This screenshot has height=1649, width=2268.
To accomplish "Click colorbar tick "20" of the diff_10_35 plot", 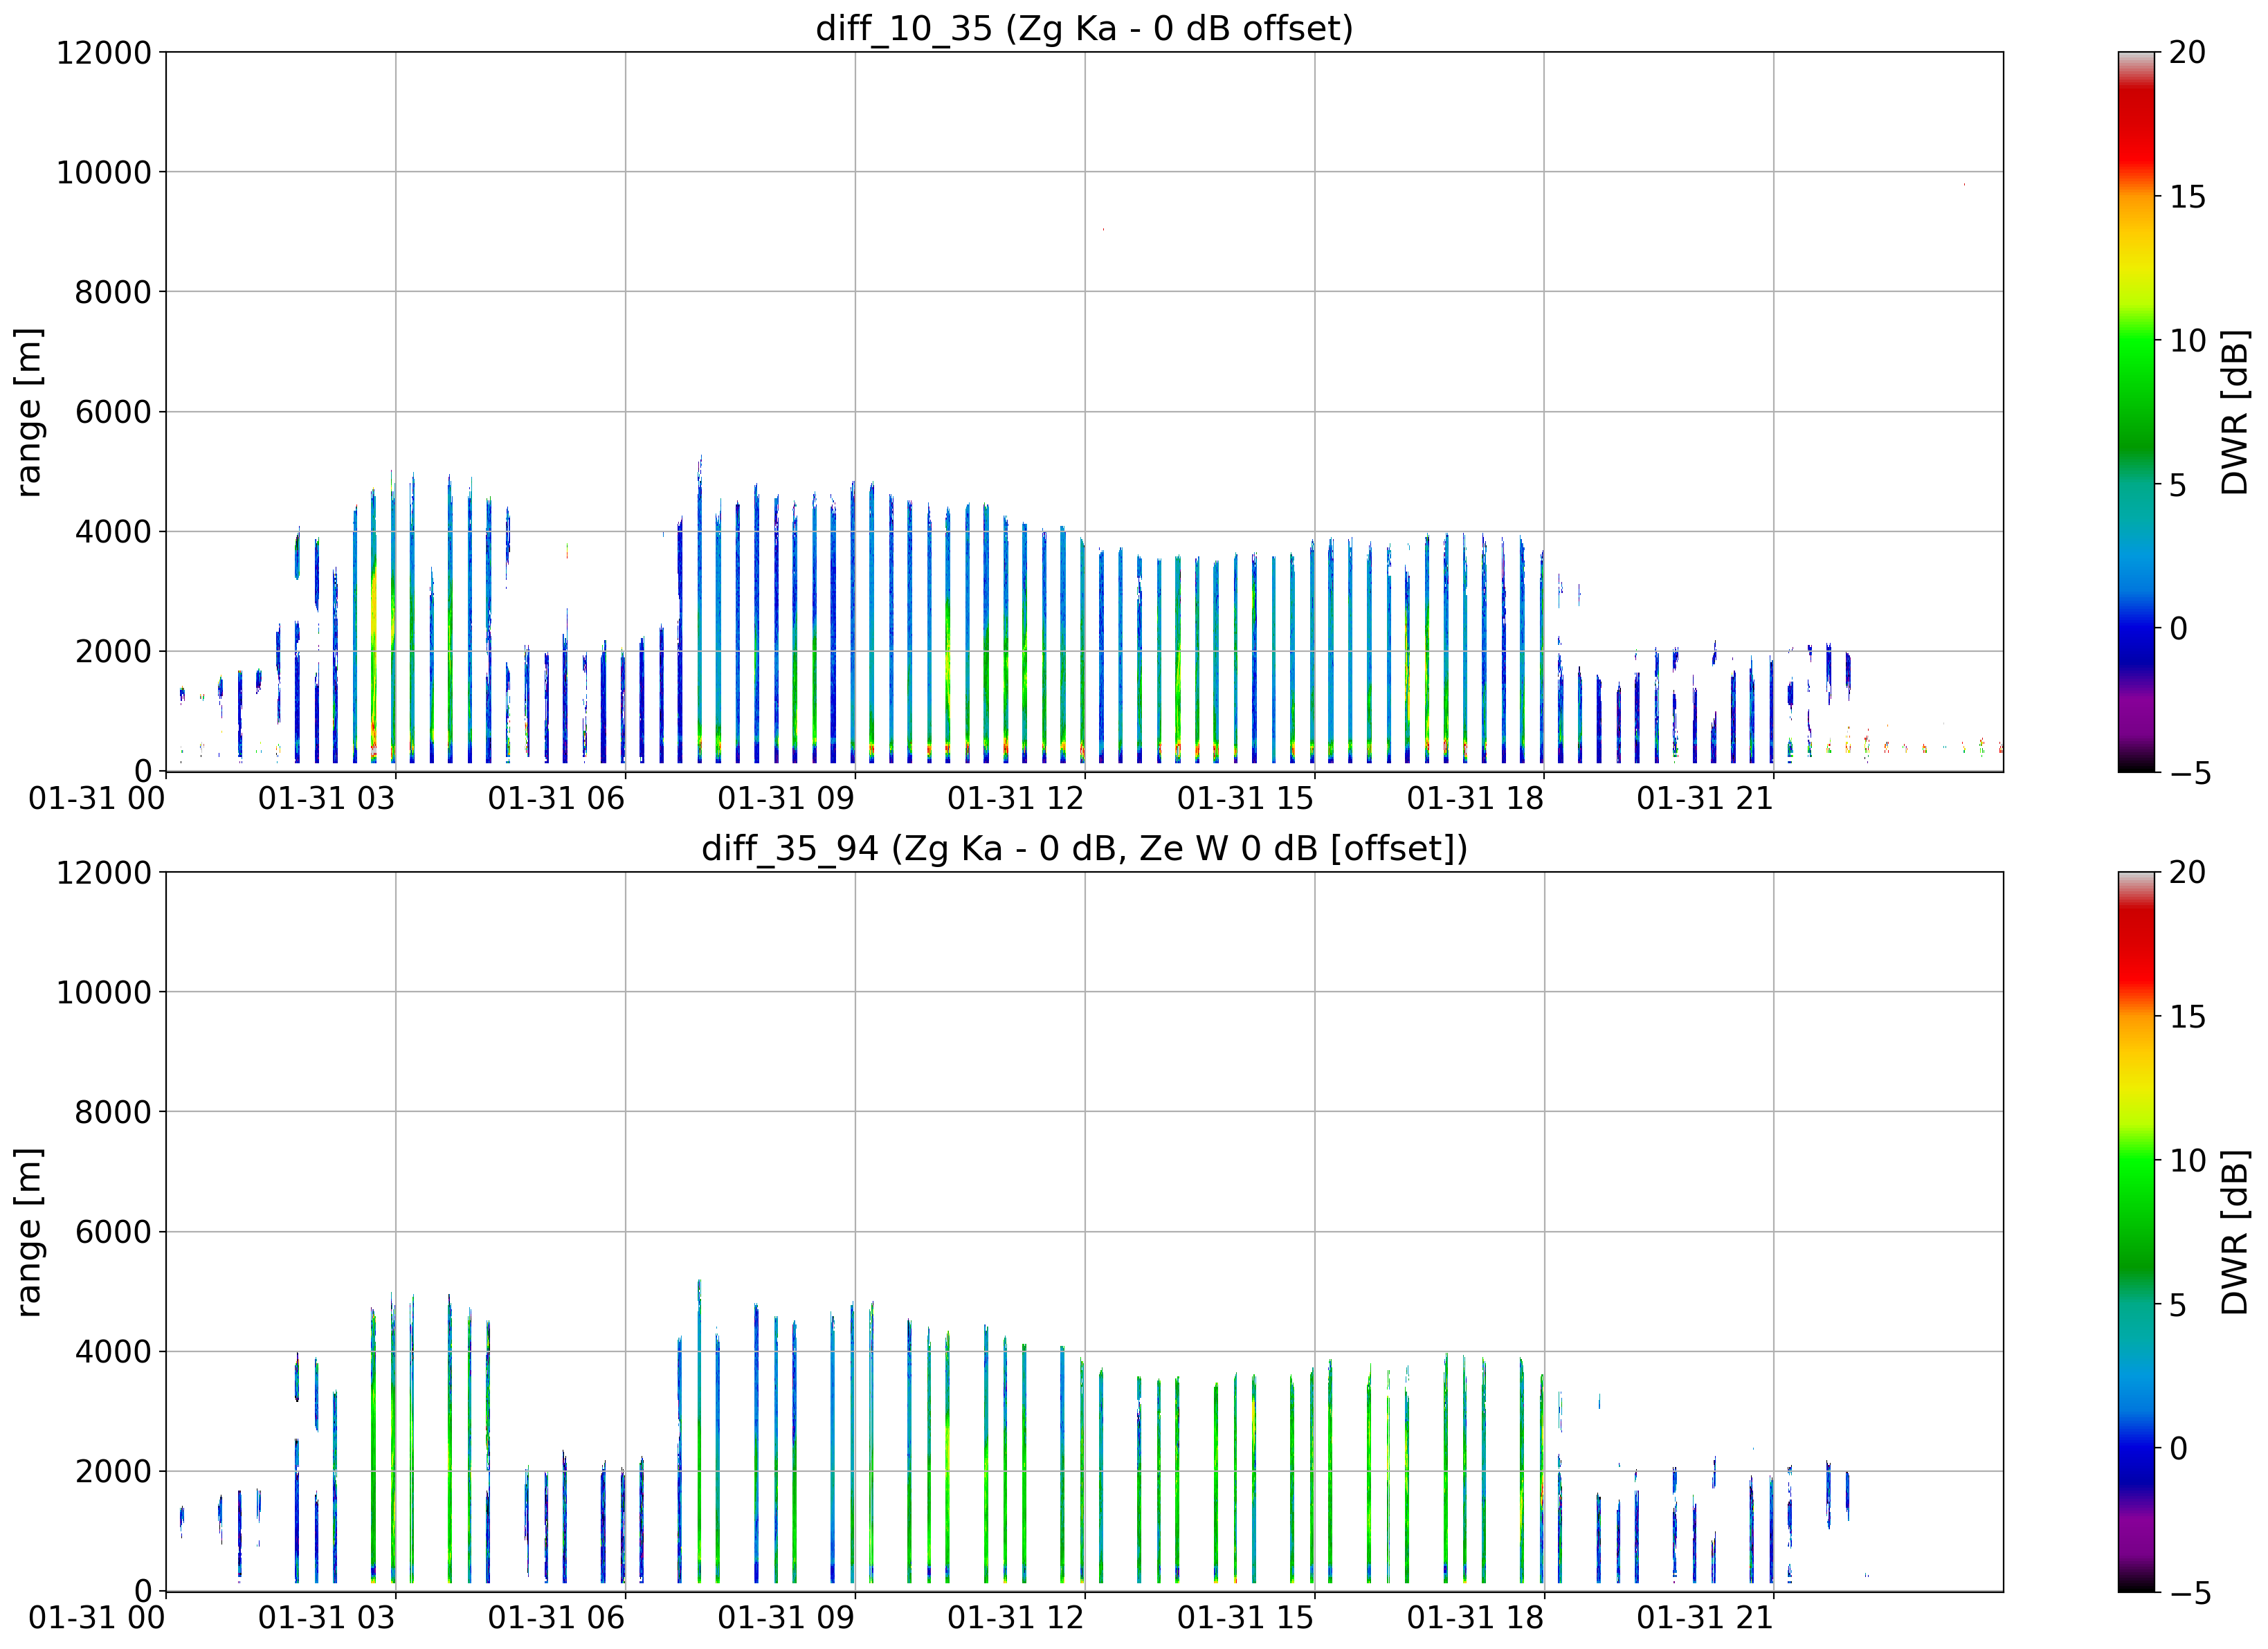I will tap(2187, 52).
